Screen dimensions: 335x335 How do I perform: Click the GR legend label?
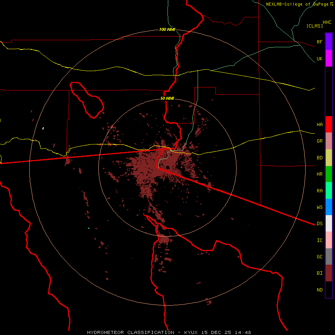point(319,141)
